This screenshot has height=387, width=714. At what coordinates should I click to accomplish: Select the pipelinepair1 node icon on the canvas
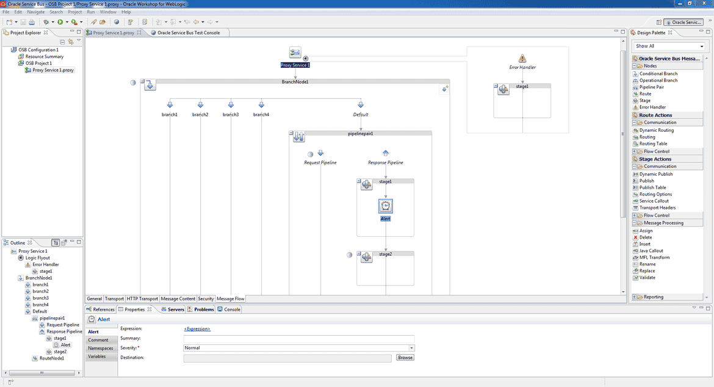[x=298, y=136]
